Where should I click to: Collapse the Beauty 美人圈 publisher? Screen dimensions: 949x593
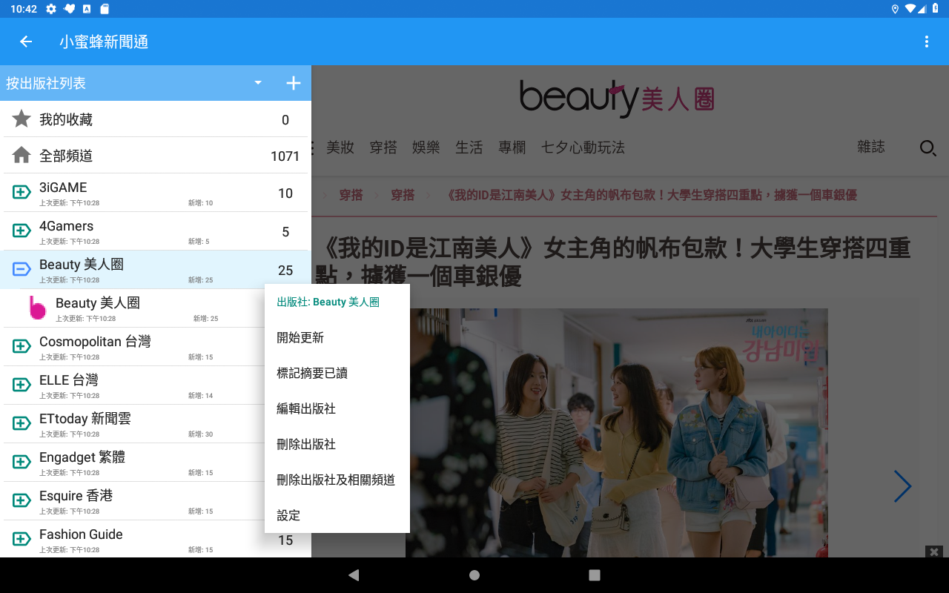tap(22, 270)
